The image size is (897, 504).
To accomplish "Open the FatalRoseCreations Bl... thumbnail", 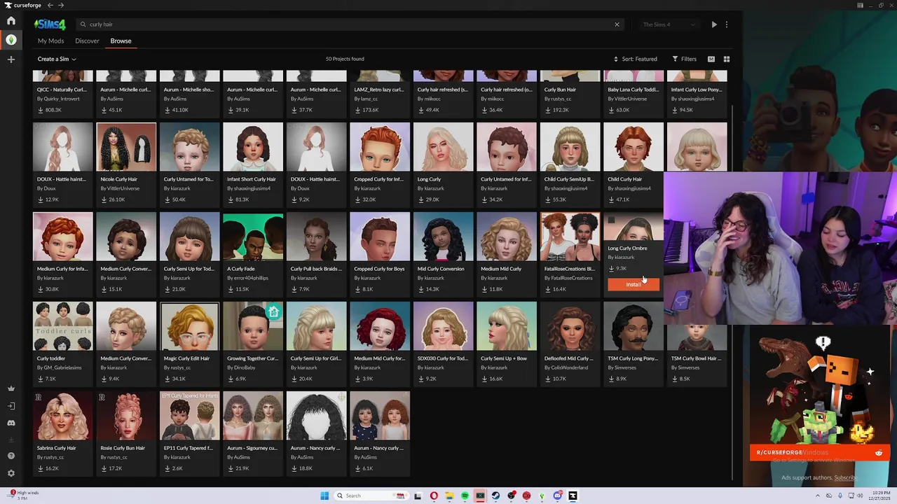I will pos(570,236).
